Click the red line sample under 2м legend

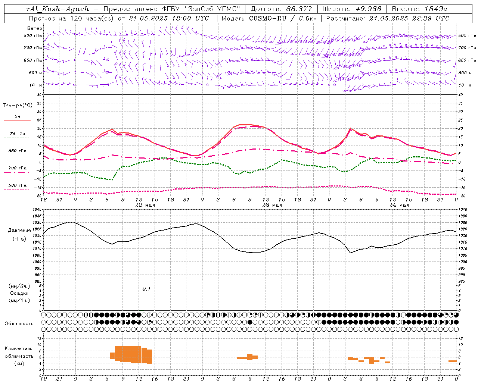tap(17, 121)
